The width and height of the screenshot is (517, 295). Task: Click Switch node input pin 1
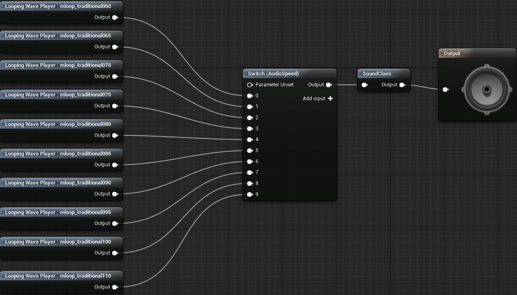point(250,107)
